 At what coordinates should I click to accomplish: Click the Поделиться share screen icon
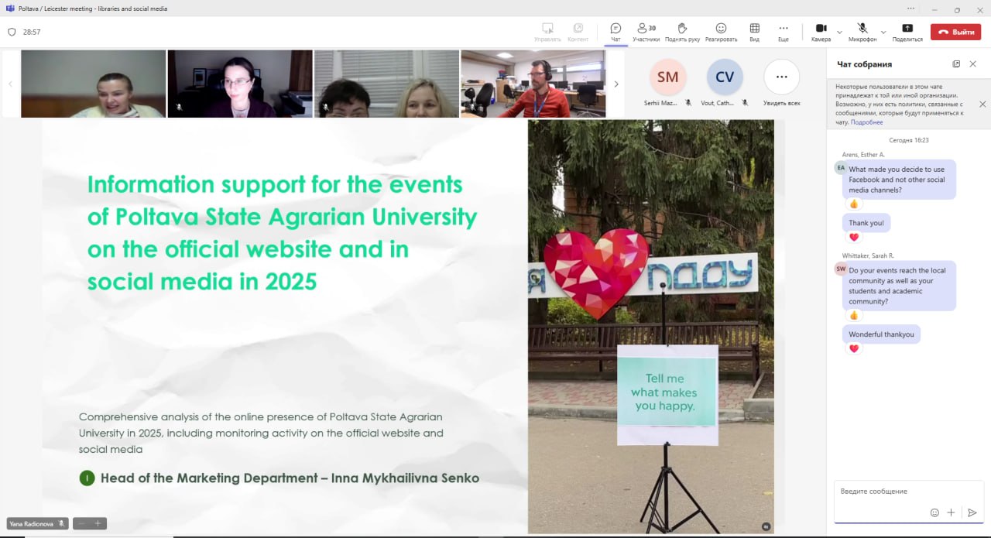(x=907, y=29)
